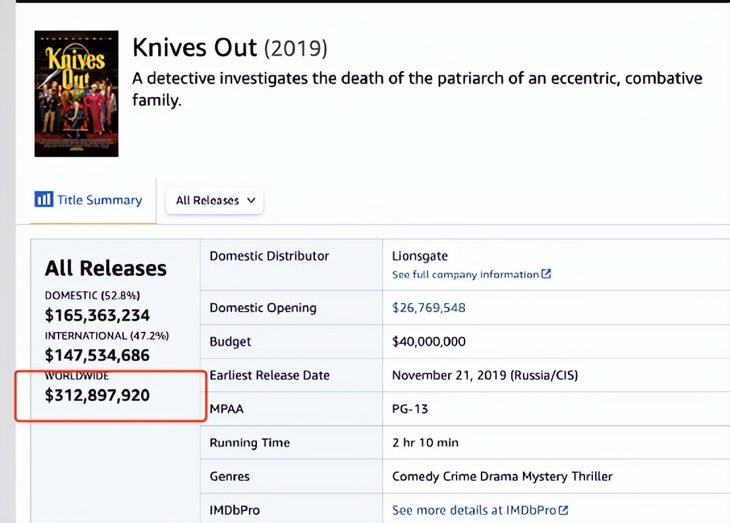Viewport: 730px width, 523px height.
Task: Expand the release selector beside Title Summary
Action: 214,200
